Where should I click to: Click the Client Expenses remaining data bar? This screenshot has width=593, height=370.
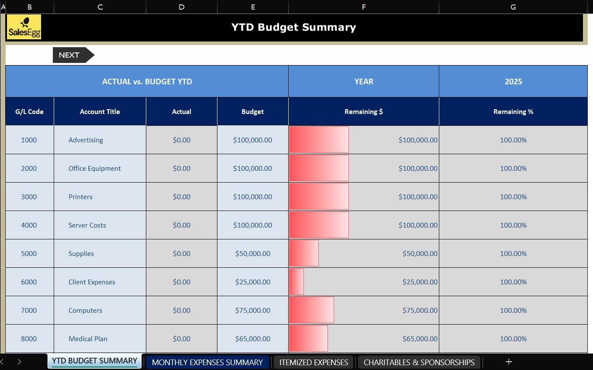tap(296, 282)
